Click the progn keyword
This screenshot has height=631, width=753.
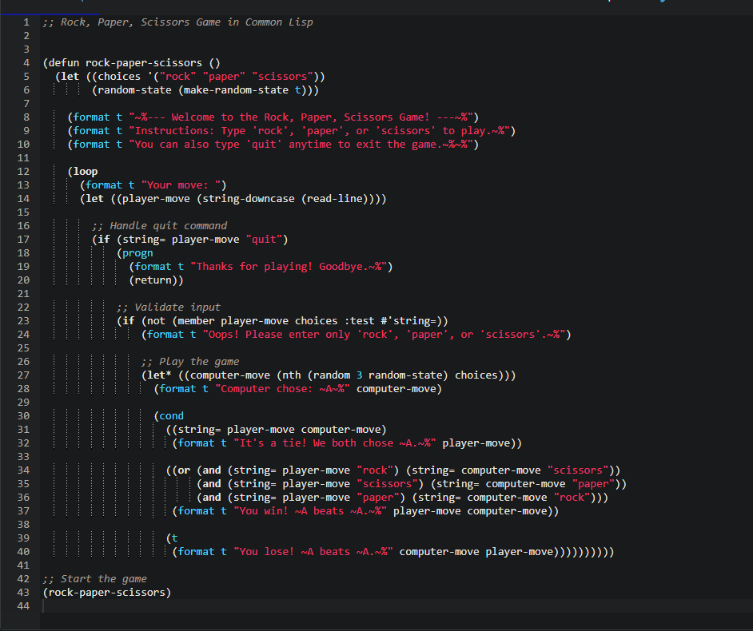pyautogui.click(x=137, y=252)
